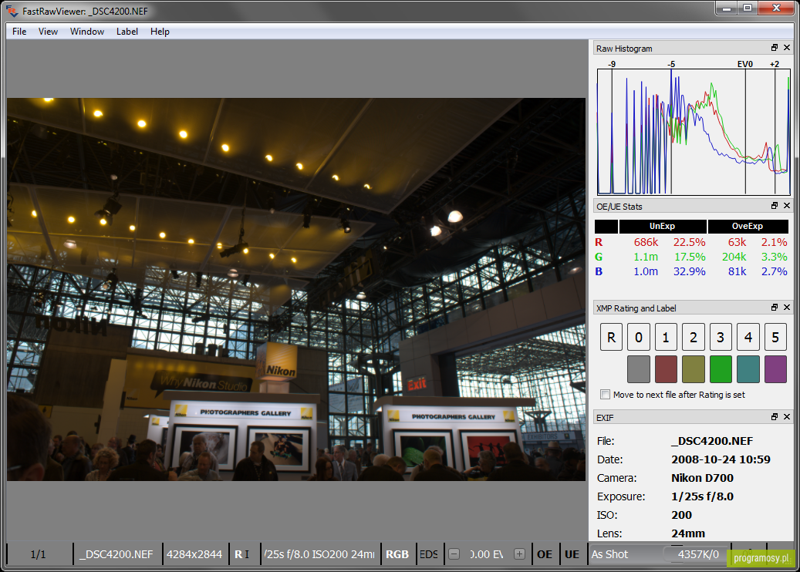
Task: Set rating to Reject with R button
Action: [611, 337]
